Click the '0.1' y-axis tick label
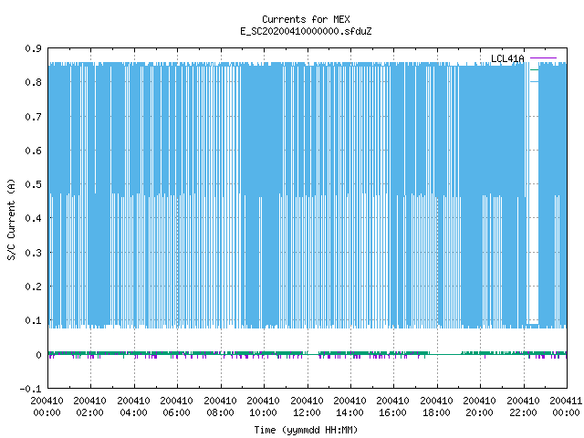This screenshot has width=584, height=438. [33, 320]
